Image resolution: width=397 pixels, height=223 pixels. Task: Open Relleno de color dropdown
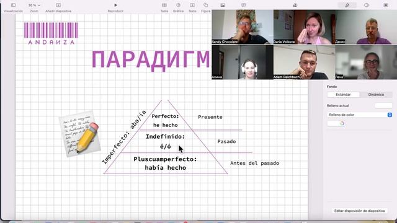tap(359, 115)
